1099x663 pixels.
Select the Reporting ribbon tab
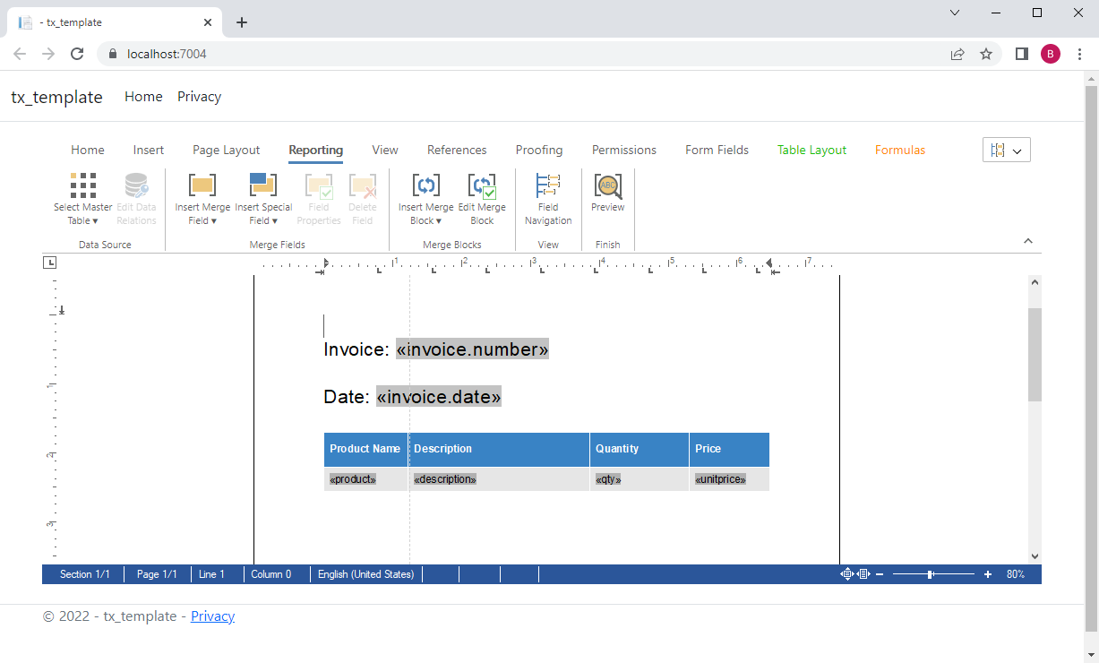(315, 151)
